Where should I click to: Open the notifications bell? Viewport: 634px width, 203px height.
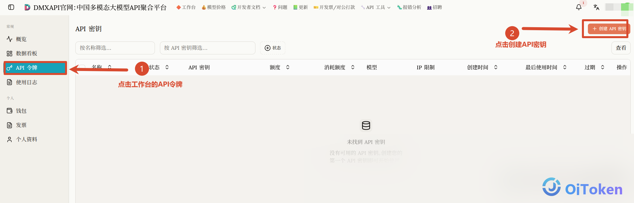point(579,7)
